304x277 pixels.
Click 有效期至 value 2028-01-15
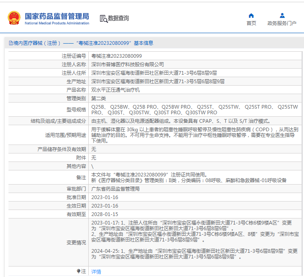tap(105, 214)
